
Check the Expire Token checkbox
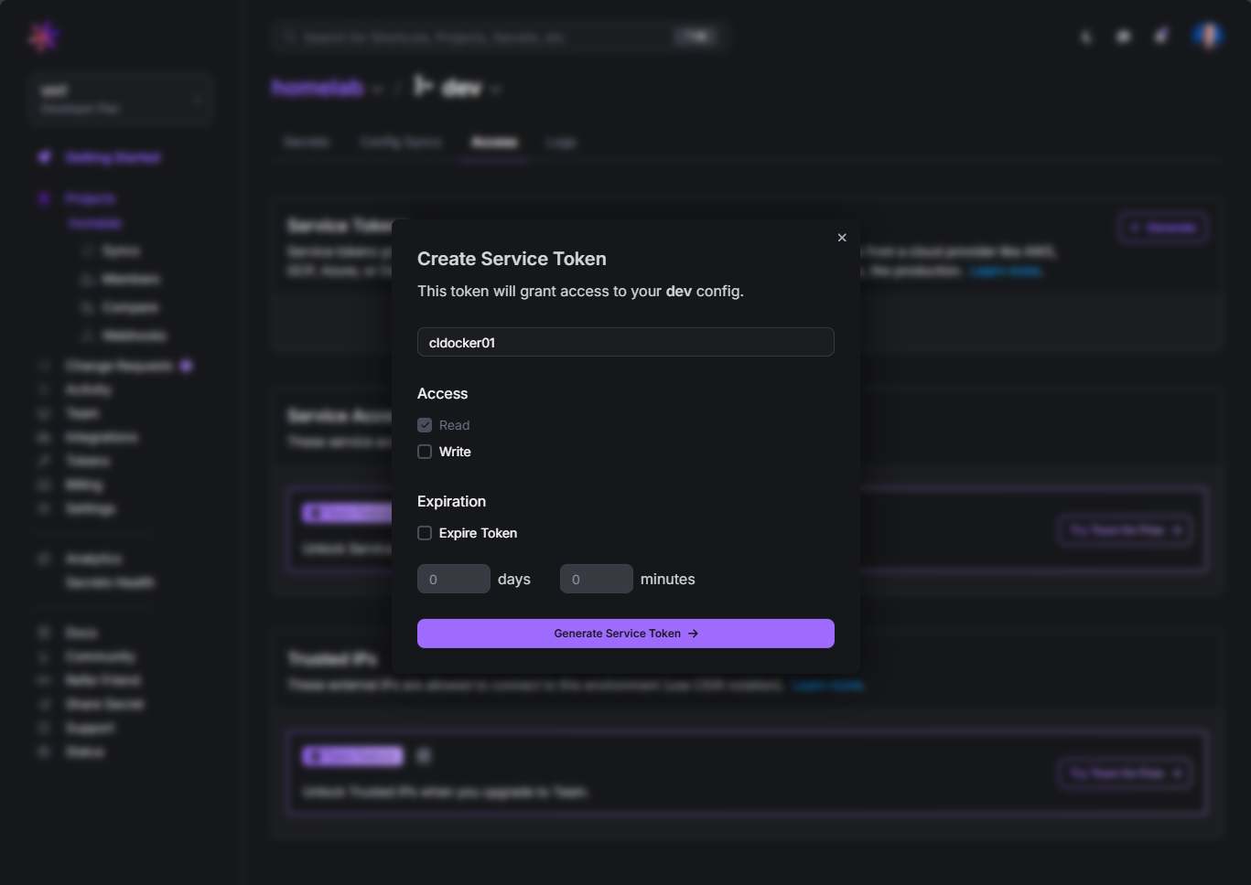(425, 533)
